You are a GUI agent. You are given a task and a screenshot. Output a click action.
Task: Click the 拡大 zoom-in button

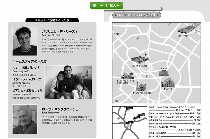pos(114,6)
